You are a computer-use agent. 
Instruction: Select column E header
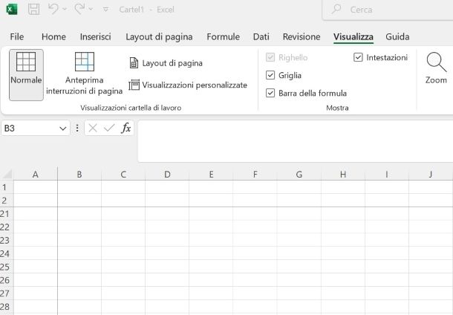[211, 175]
